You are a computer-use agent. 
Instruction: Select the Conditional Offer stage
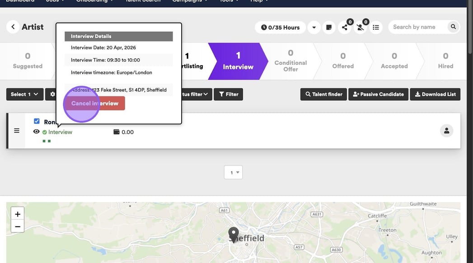(x=290, y=61)
